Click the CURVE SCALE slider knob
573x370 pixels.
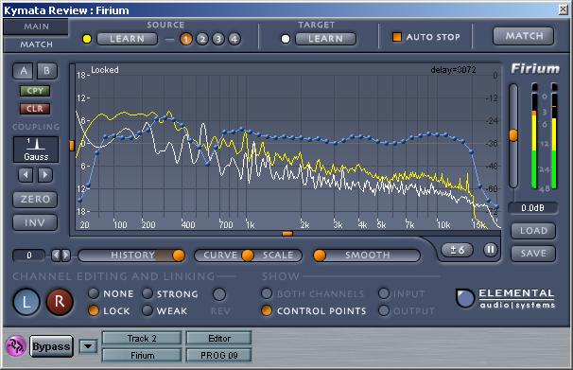click(248, 255)
